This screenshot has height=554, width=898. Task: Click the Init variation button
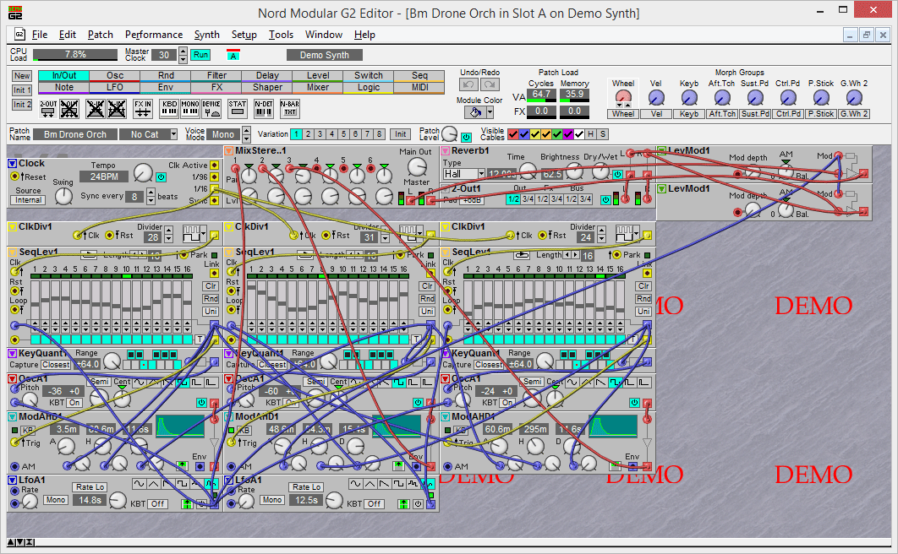click(x=401, y=134)
